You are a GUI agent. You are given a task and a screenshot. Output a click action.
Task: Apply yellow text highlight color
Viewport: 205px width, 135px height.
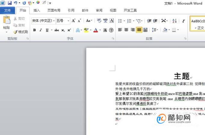coord(86,30)
